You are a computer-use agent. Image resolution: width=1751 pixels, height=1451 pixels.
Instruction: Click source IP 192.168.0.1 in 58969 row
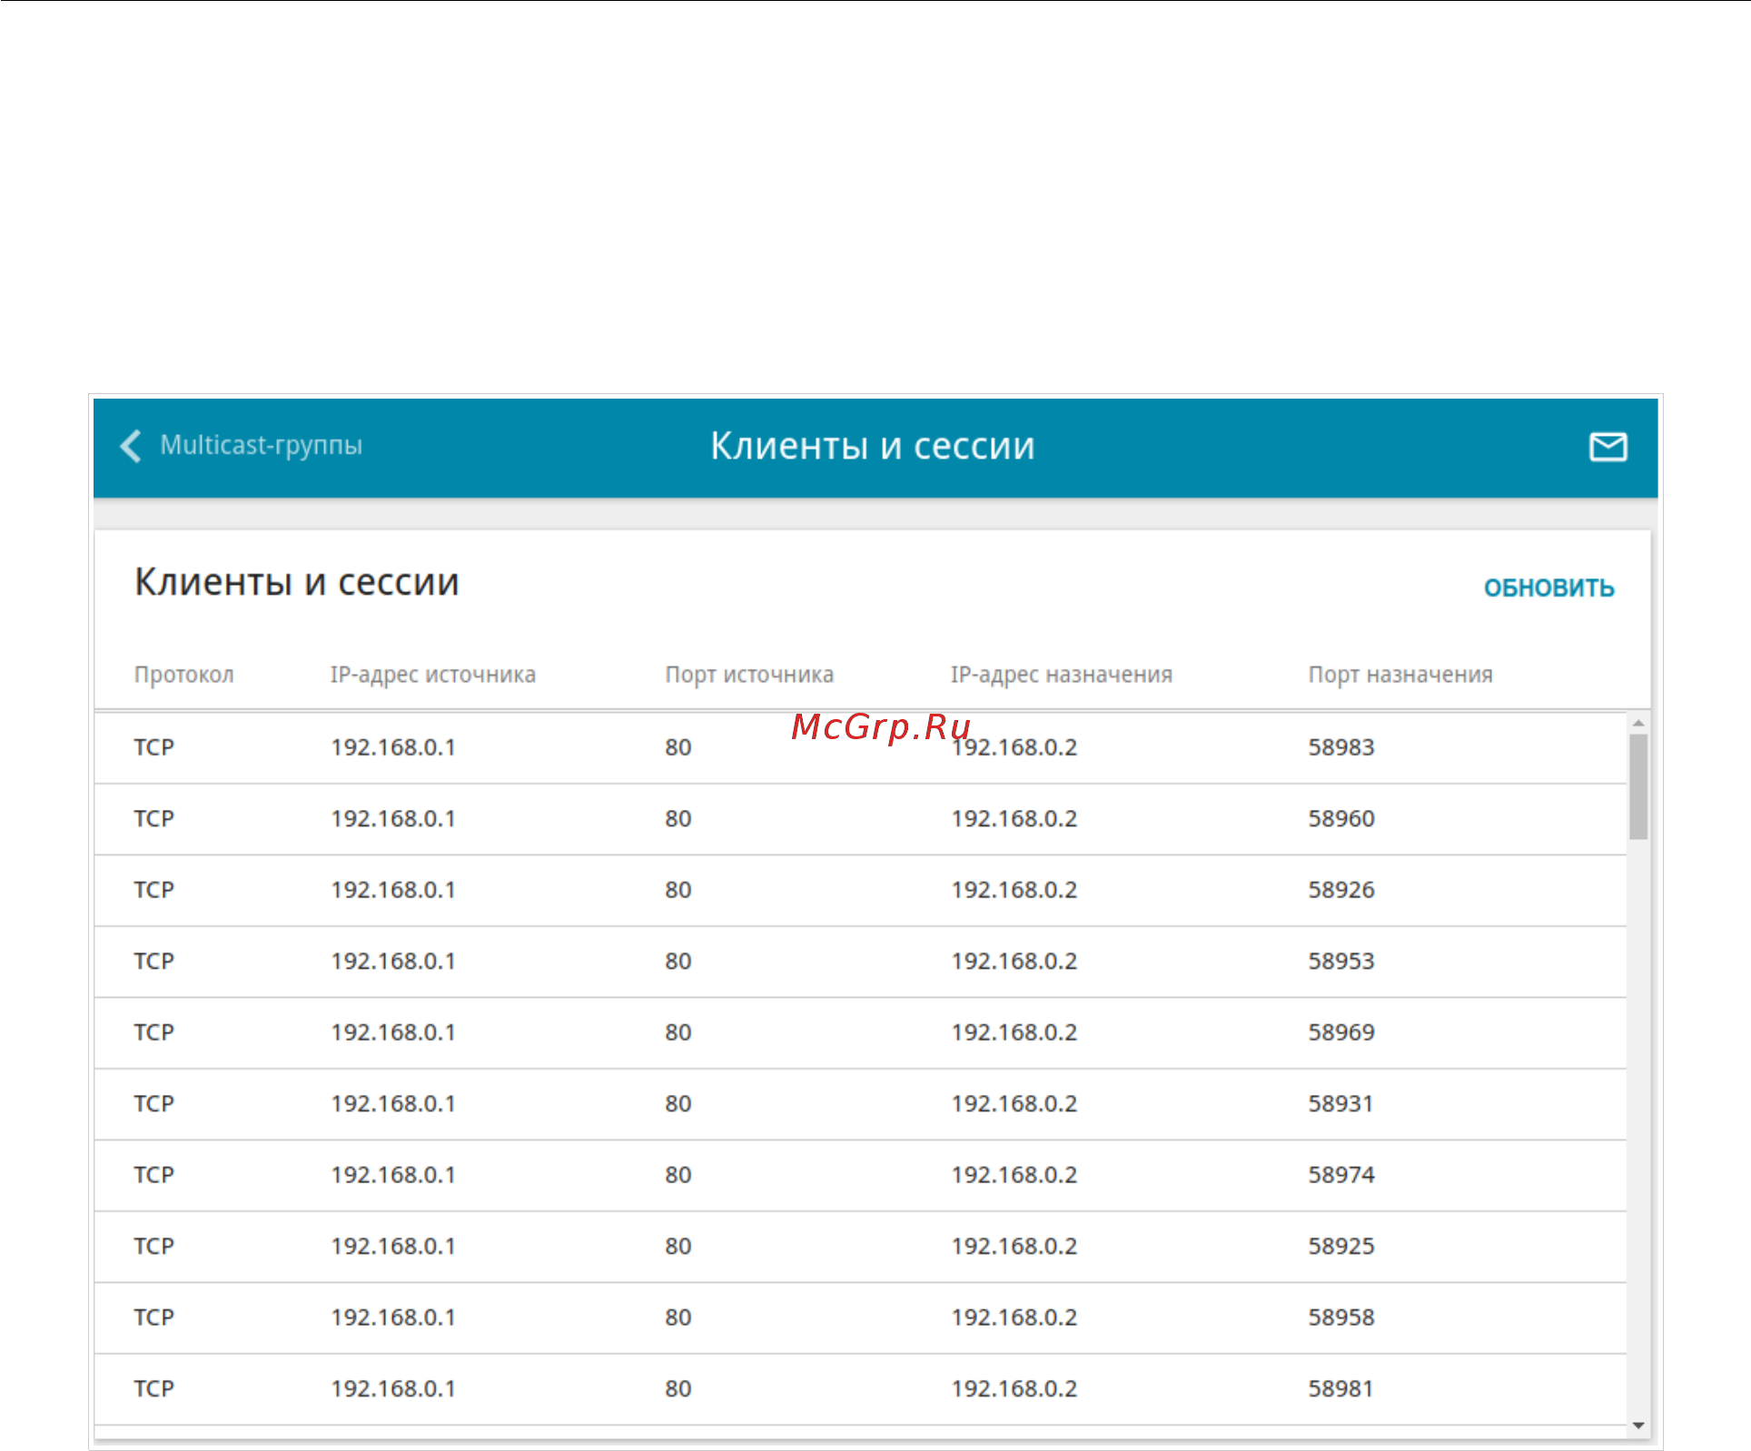coord(393,1032)
